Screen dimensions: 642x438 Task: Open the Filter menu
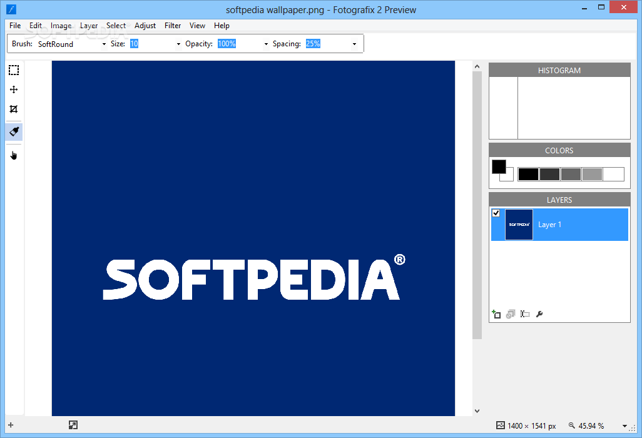(x=173, y=26)
